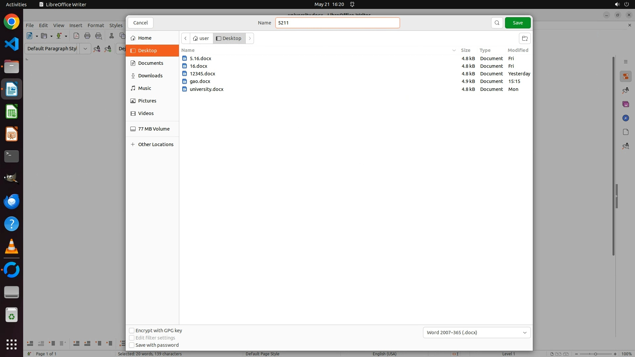Image resolution: width=635 pixels, height=357 pixels.
Task: Click the zoom slider in status bar
Action: (595, 354)
